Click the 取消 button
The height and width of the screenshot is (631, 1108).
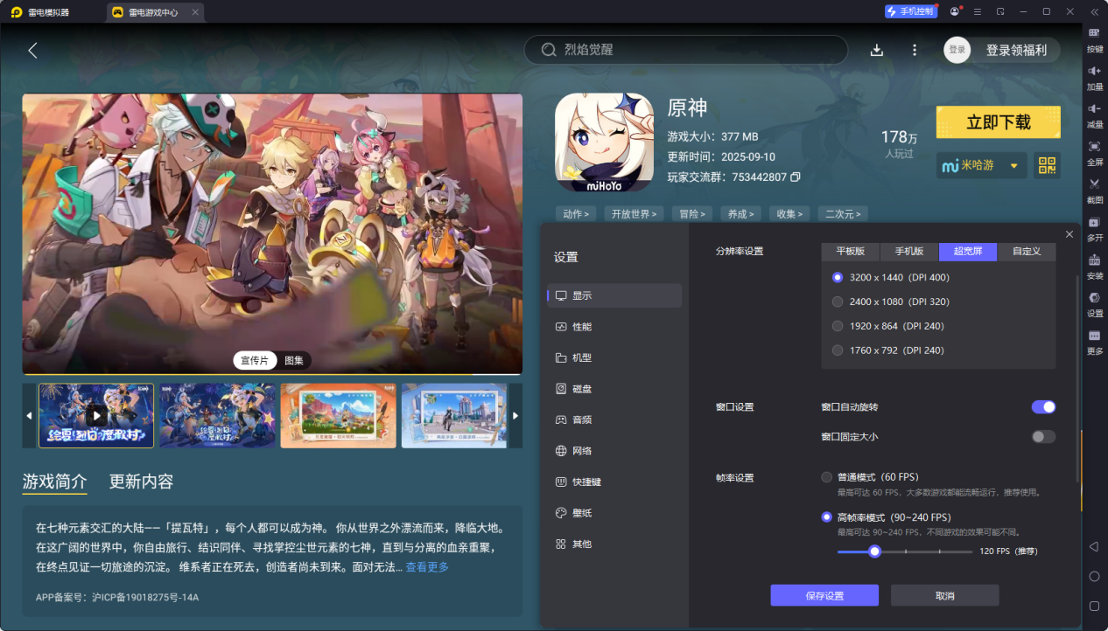click(945, 595)
